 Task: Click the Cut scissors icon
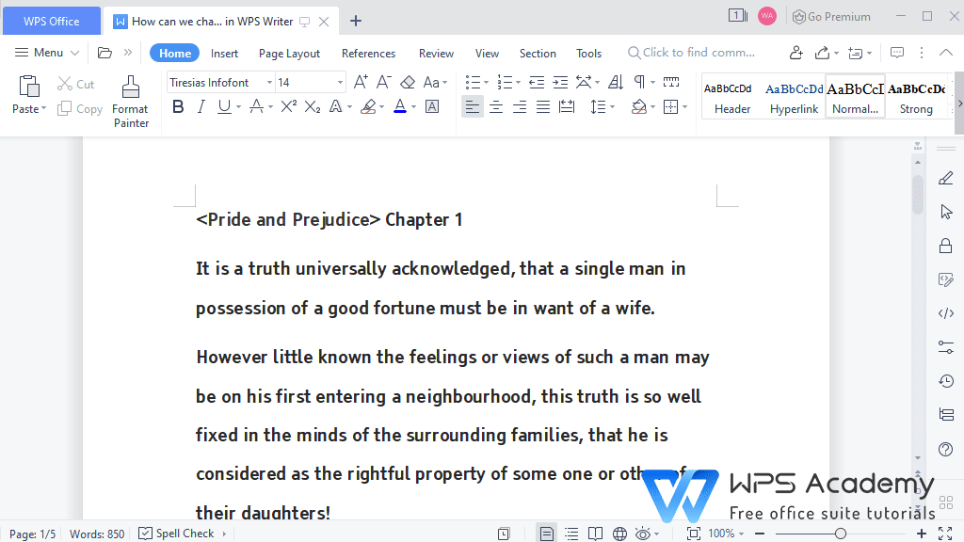pos(65,84)
